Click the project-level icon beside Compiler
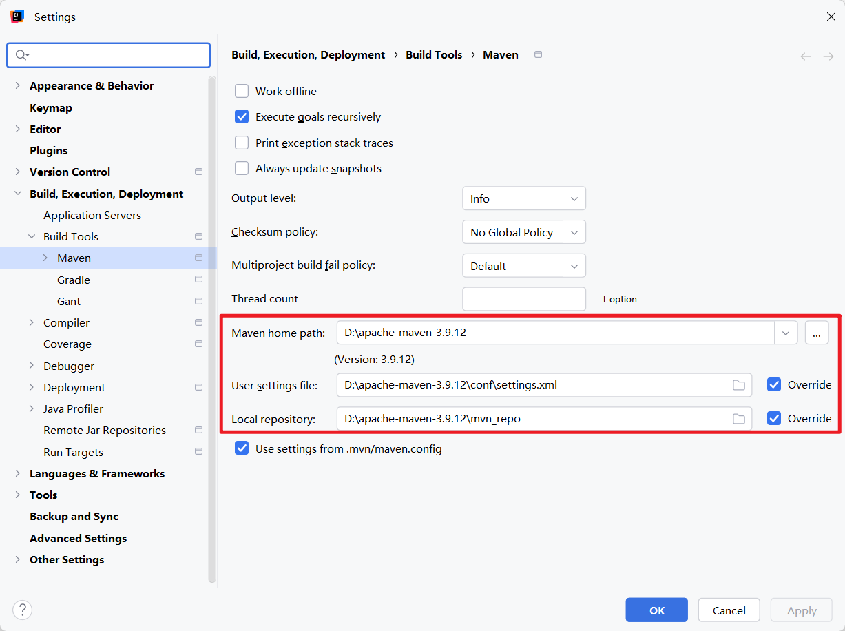This screenshot has height=631, width=845. [198, 322]
